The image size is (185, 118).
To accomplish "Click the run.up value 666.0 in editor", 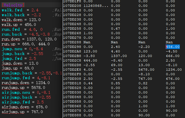I will click(x=28, y=44).
